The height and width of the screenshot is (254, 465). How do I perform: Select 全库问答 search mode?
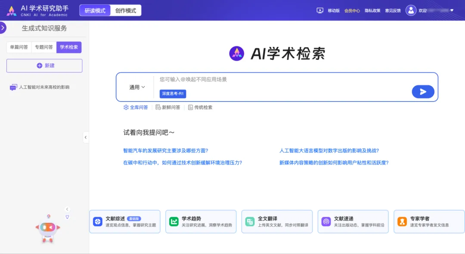click(x=136, y=107)
